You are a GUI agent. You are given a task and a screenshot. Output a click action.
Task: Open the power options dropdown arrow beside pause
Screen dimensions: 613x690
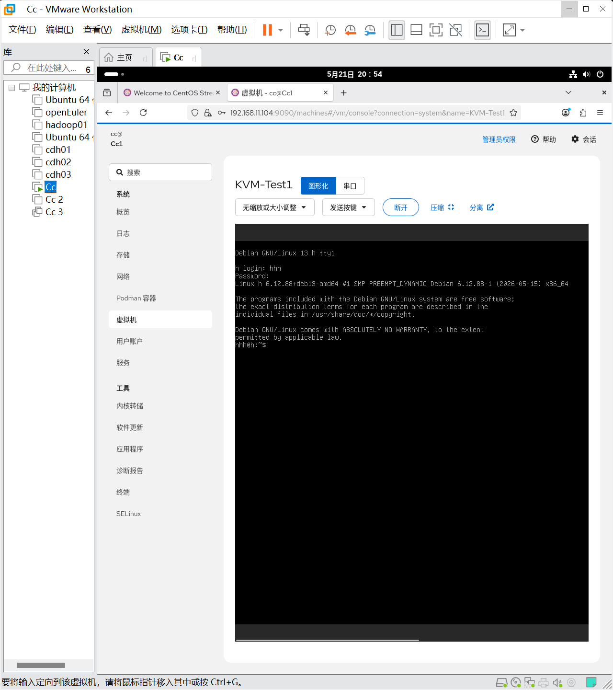coord(281,30)
